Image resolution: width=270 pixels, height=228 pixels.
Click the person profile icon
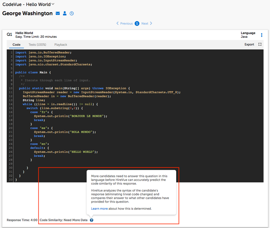[x=65, y=13]
